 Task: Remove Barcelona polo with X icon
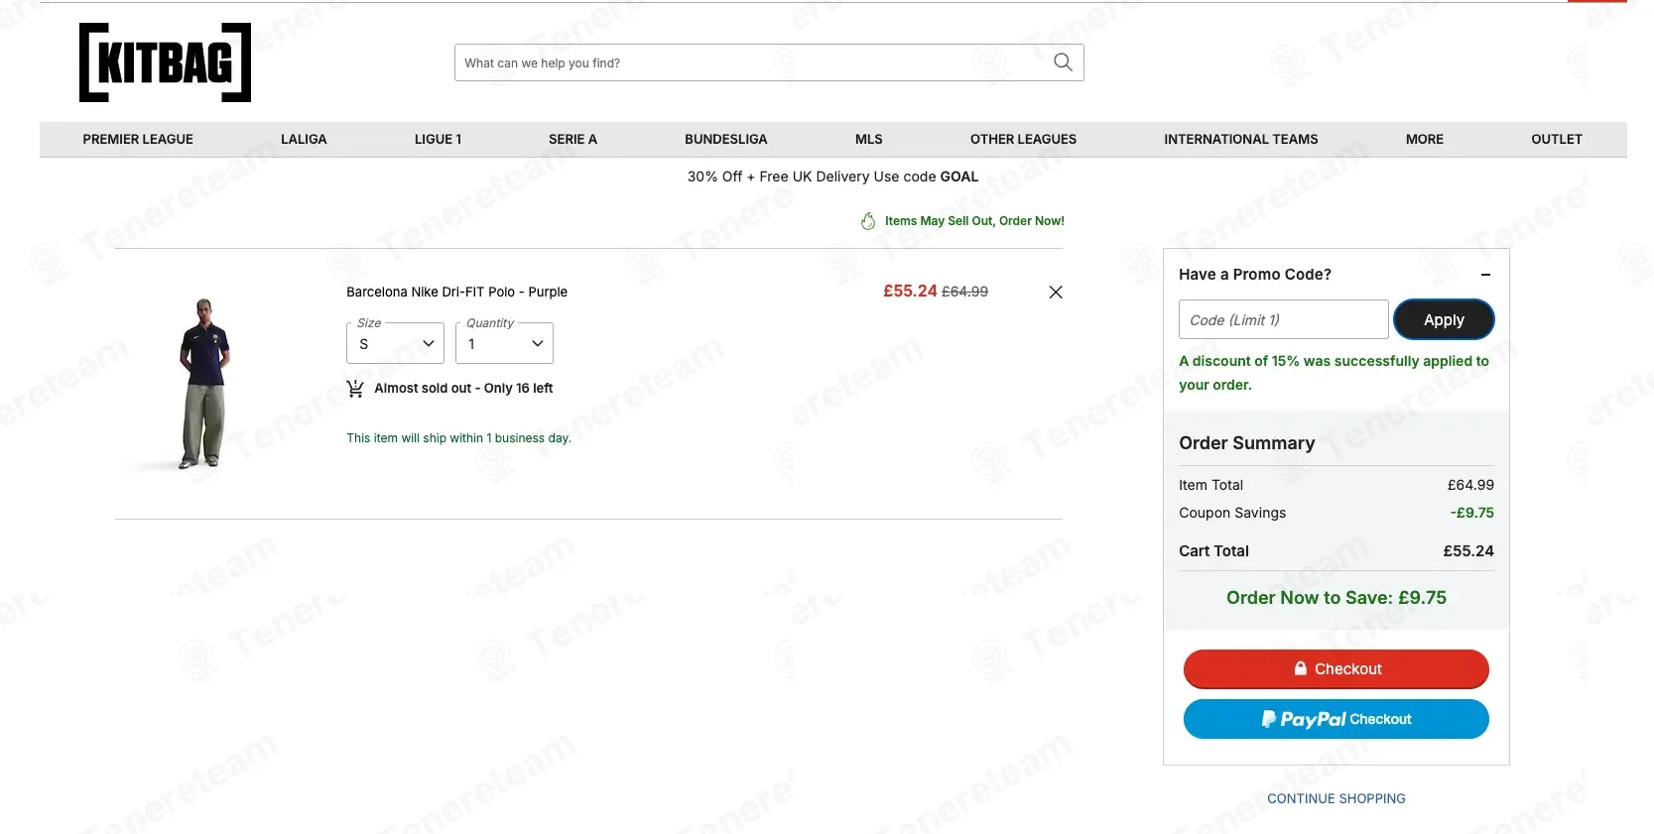click(1056, 292)
